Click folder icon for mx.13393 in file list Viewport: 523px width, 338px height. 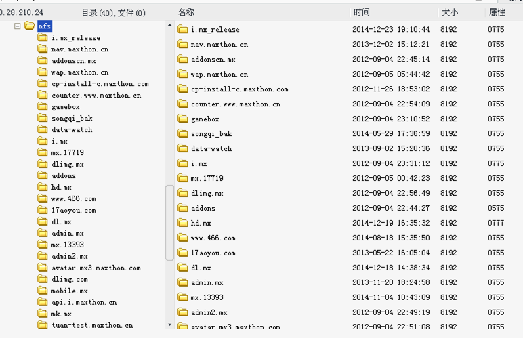182,297
